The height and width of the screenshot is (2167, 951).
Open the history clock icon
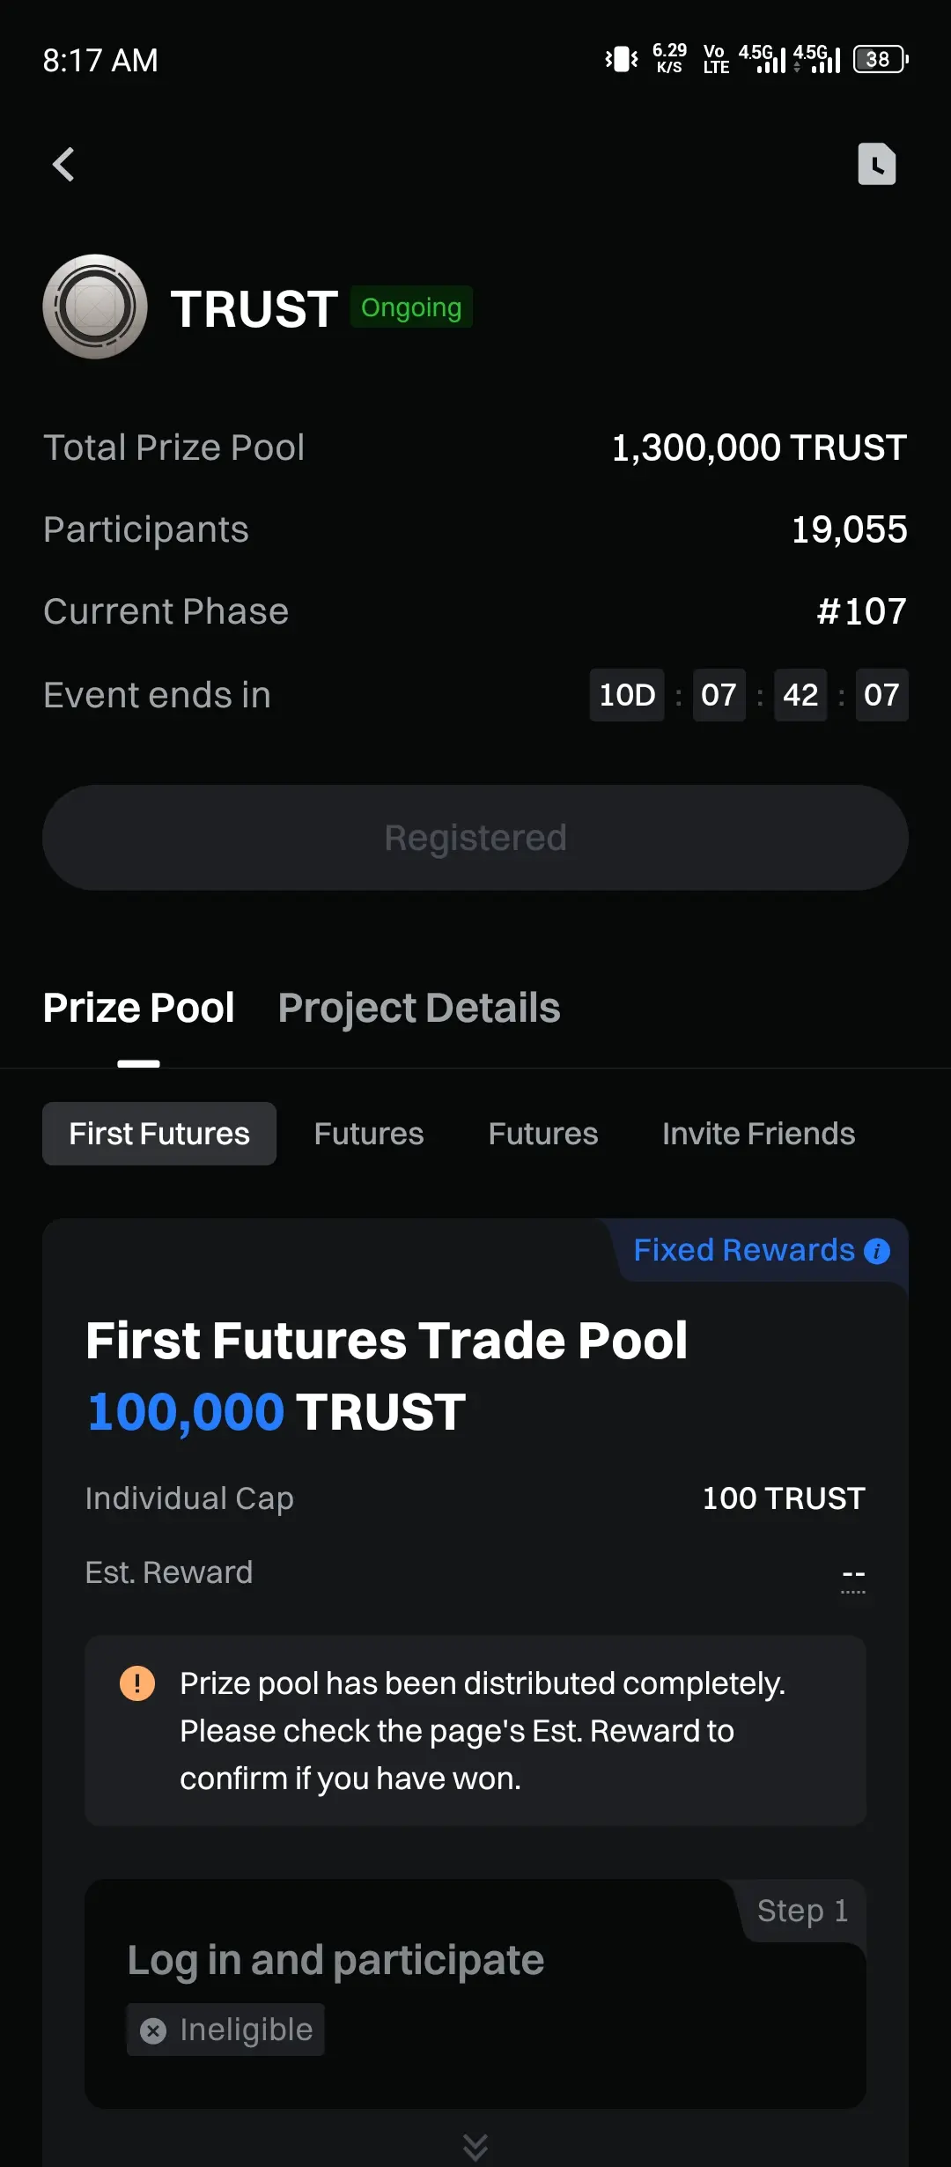coord(877,164)
